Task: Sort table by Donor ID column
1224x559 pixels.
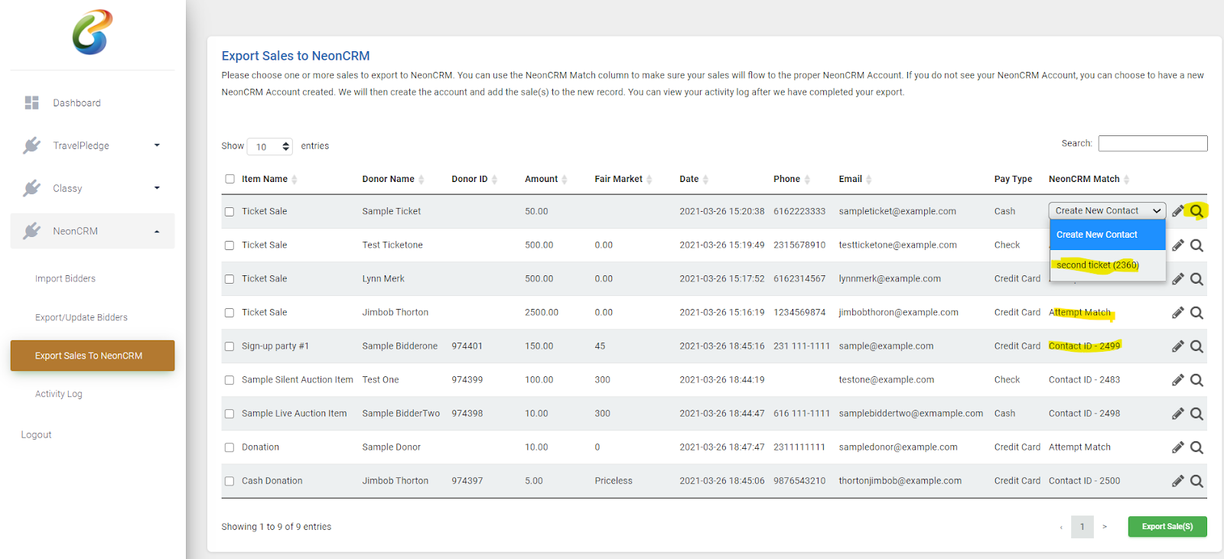Action: pos(474,179)
